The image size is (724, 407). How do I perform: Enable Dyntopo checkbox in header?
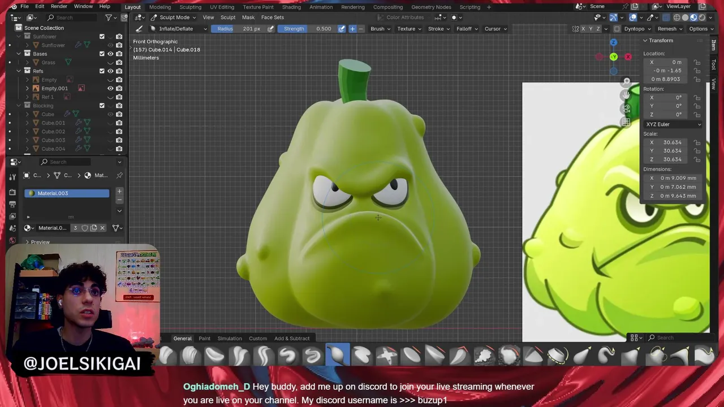click(x=618, y=29)
